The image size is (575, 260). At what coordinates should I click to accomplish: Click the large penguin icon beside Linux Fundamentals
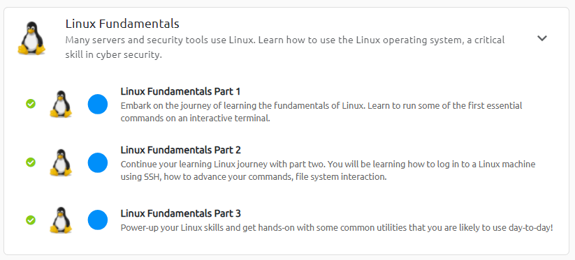point(31,38)
